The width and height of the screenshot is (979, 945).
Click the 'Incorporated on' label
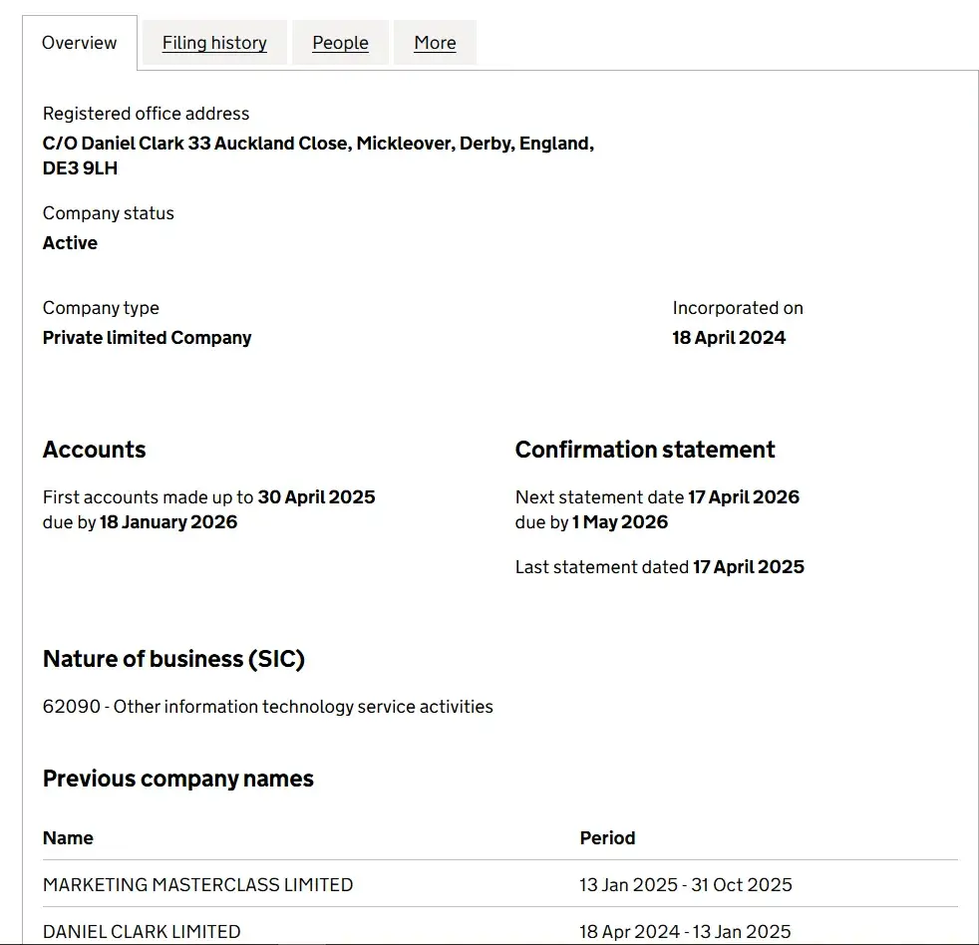(x=738, y=308)
